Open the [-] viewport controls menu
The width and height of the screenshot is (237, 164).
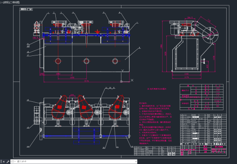click(x=1, y=2)
